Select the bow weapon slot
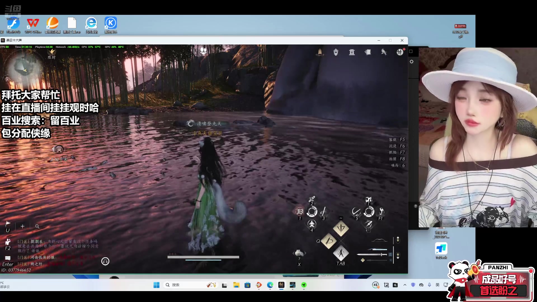The image size is (537, 302). [379, 240]
